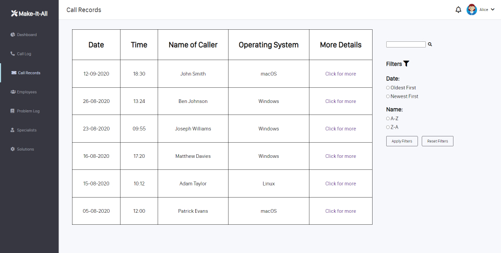501x253 pixels.
Task: Click Alice's profile avatar
Action: coord(472,9)
